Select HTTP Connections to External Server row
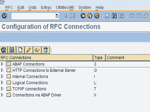Screen dimensions: 150x112 (44, 70)
